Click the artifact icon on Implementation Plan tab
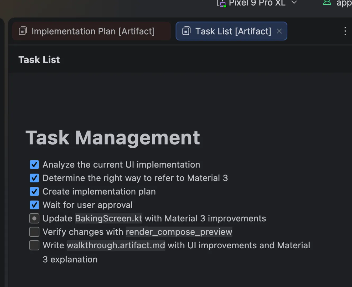The height and width of the screenshot is (287, 352). tap(22, 31)
